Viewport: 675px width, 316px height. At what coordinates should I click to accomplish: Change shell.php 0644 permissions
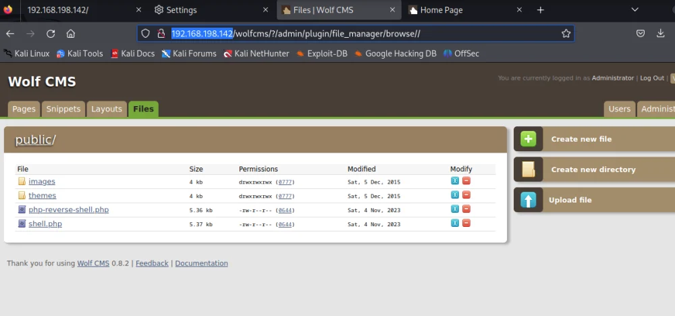285,224
